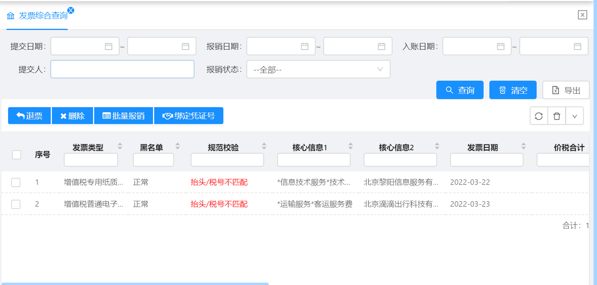Close the panel with top-right X box
This screenshot has width=597, height=285.
(x=582, y=15)
